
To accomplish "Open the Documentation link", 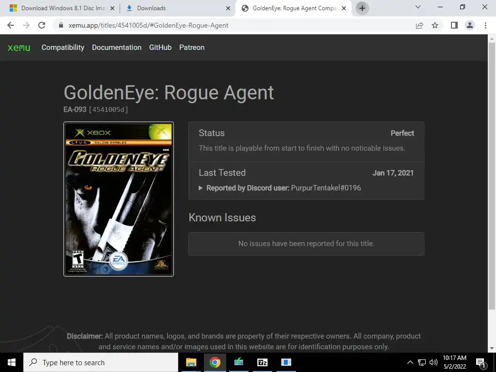I will pyautogui.click(x=117, y=47).
